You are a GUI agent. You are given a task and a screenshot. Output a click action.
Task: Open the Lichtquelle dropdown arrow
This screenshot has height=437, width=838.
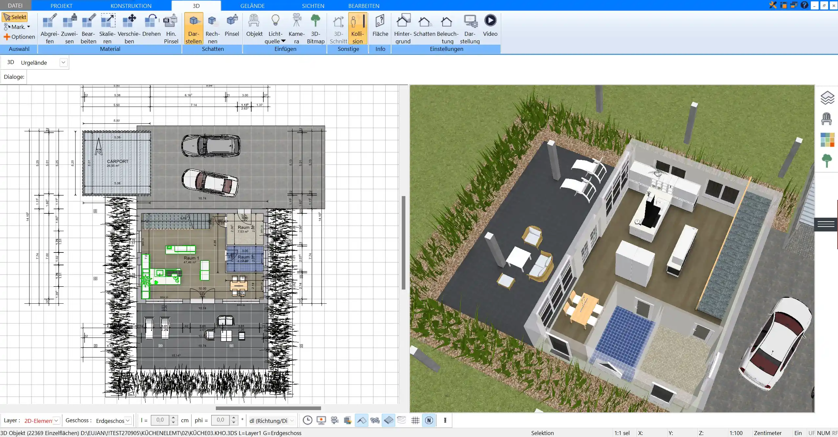(x=283, y=41)
